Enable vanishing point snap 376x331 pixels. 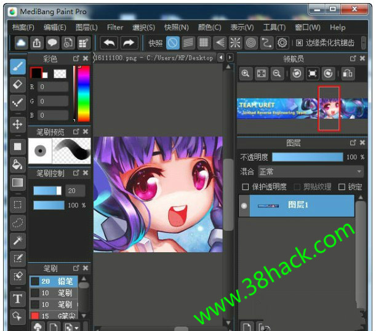click(x=220, y=43)
